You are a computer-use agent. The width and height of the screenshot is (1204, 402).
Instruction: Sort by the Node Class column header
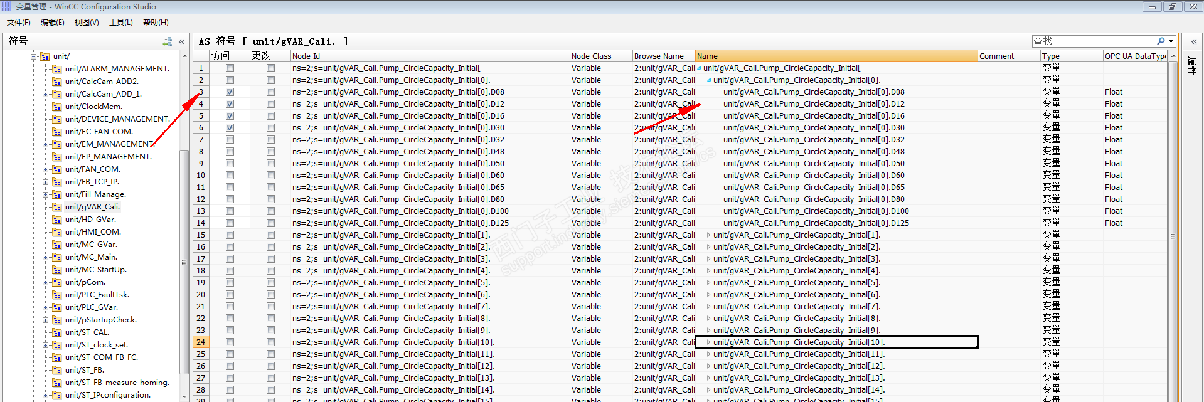pyautogui.click(x=600, y=56)
